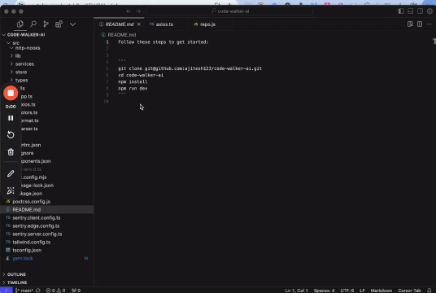Open the Explorer view icon
Screen dimensions: 436x293
tap(20, 24)
